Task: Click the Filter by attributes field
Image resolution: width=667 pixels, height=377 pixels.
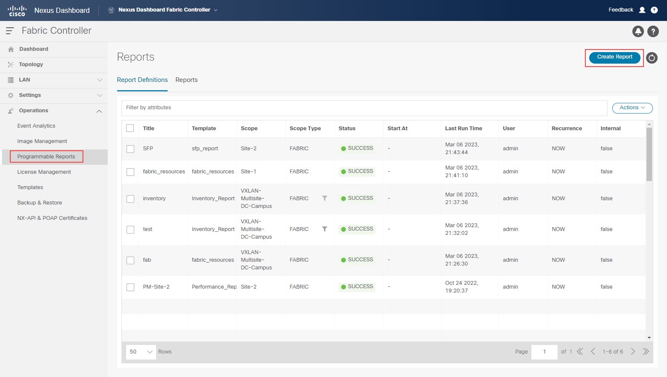Action: click(364, 108)
